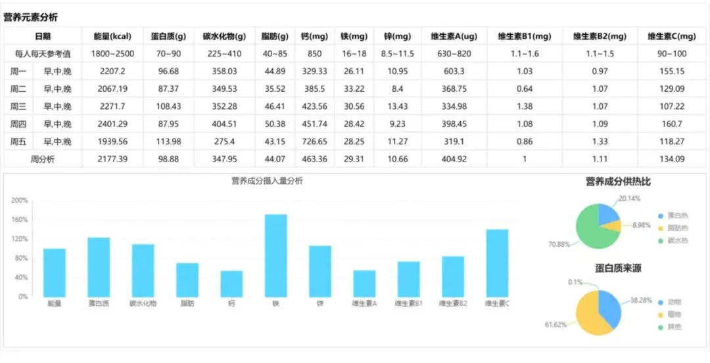
Task: Select the yellow 61.62% protein-source slice
Action: pyautogui.click(x=588, y=316)
